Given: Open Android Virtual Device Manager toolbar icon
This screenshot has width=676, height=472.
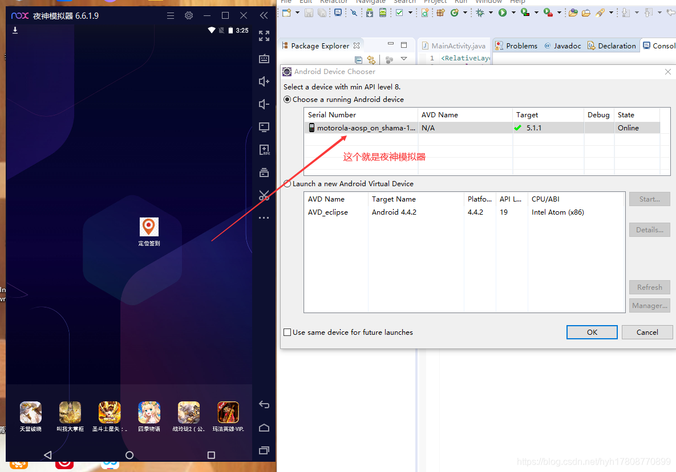Looking at the screenshot, I should coord(382,13).
